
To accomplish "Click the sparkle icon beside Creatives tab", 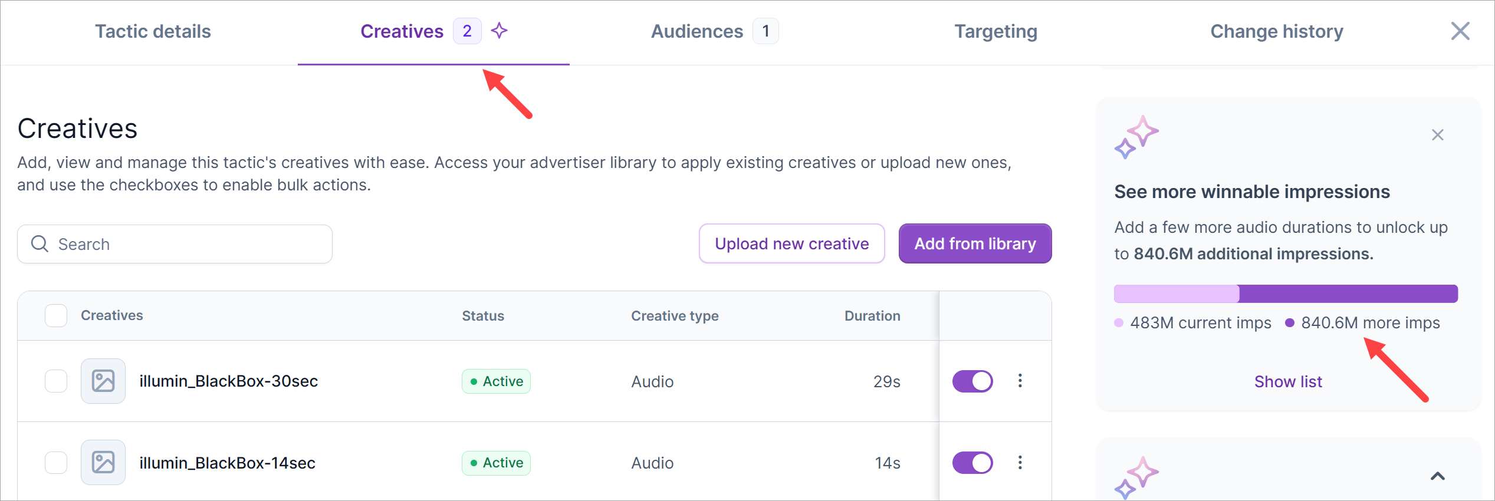I will click(499, 31).
